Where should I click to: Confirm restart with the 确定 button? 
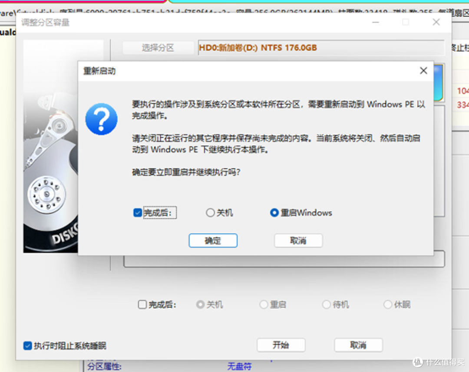coord(213,240)
